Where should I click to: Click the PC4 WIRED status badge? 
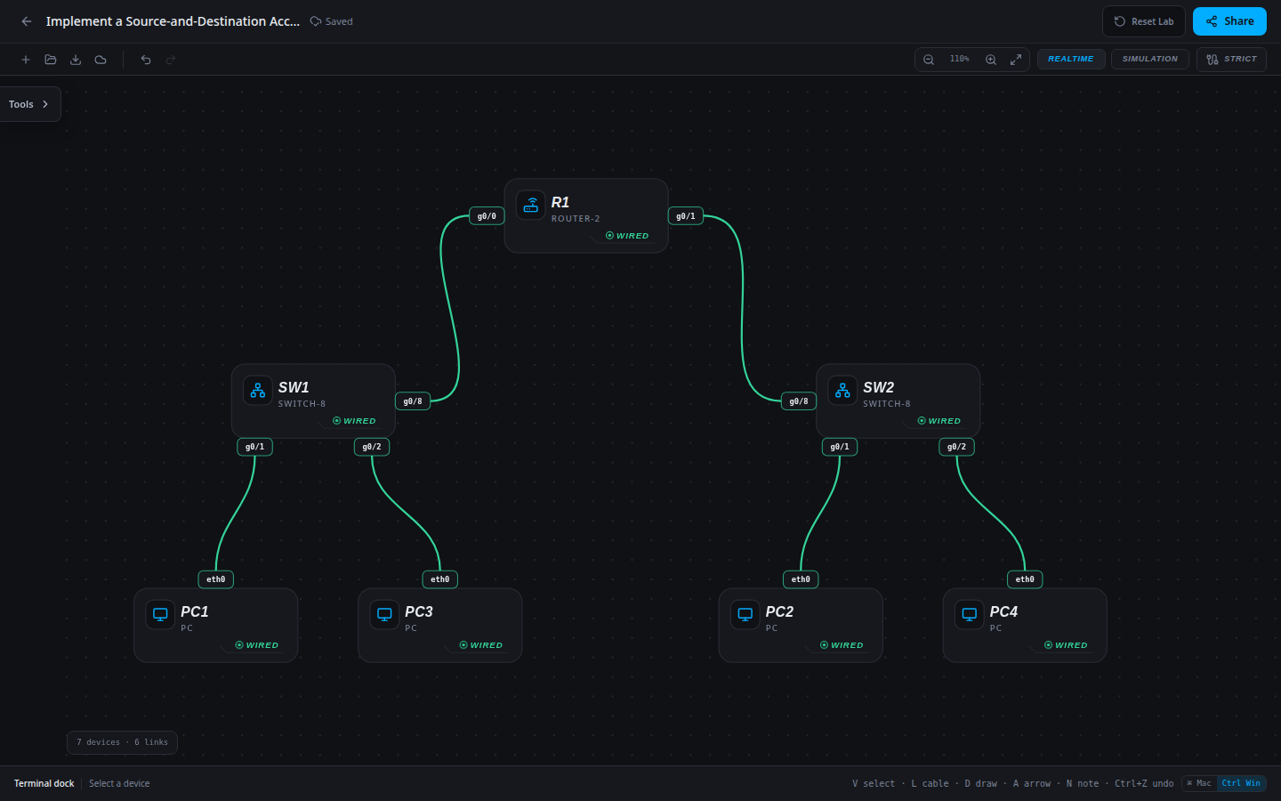pos(1066,645)
